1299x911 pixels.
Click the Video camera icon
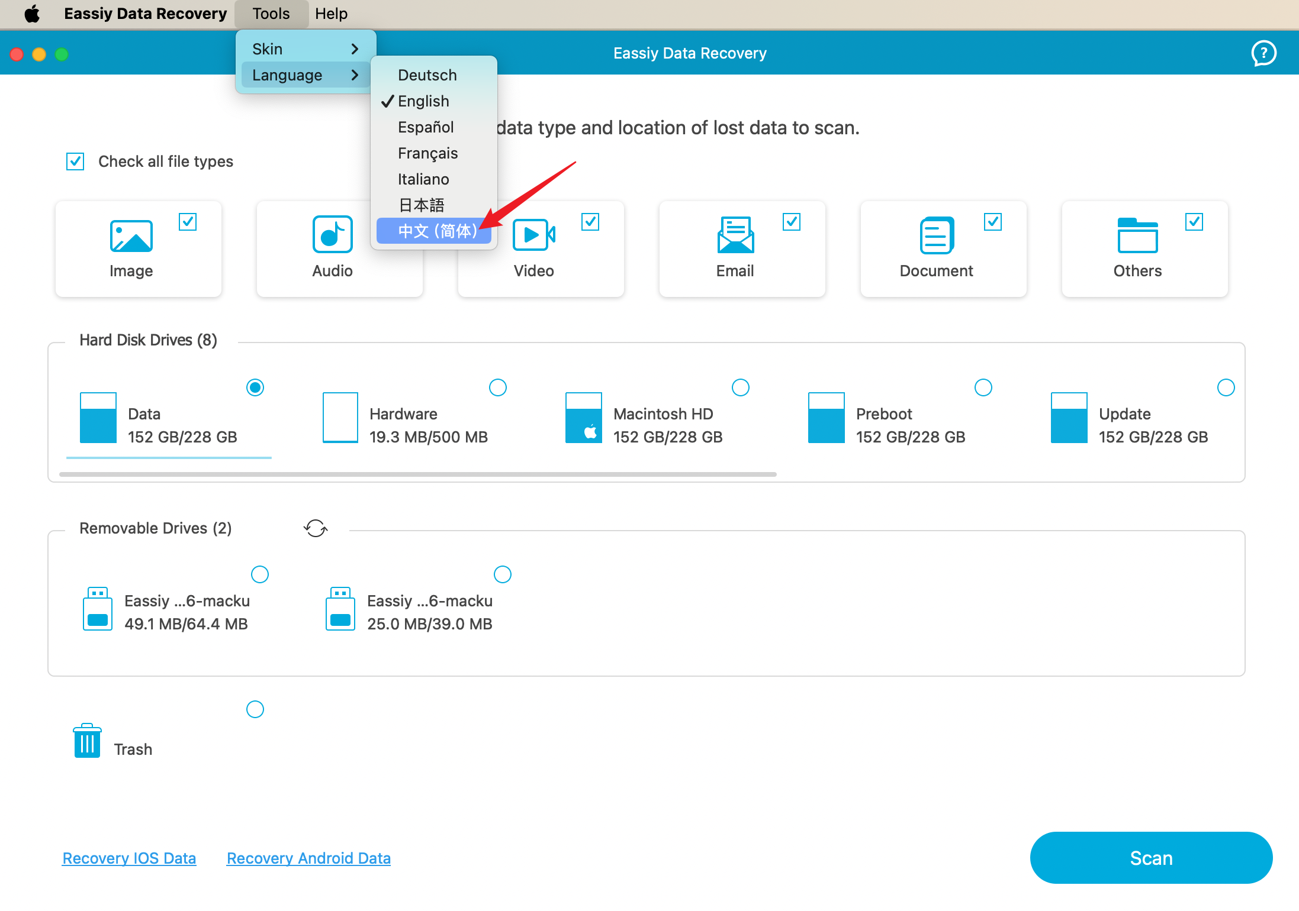pos(533,235)
